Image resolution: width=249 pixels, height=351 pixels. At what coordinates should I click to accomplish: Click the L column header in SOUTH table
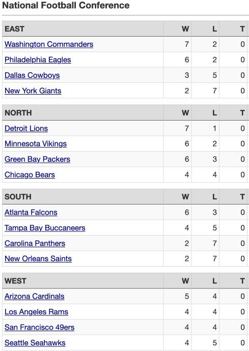tap(215, 197)
